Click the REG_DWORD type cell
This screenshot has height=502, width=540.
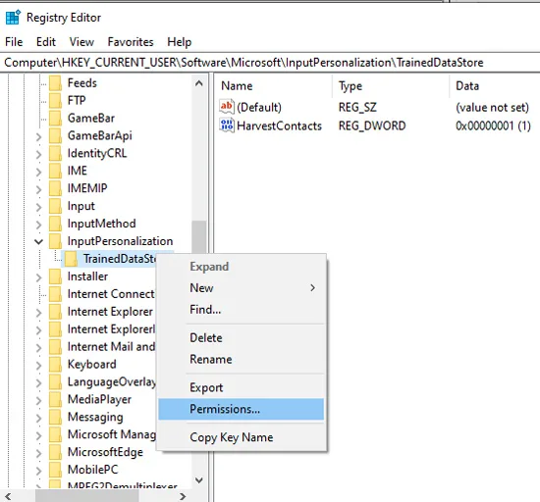pos(372,125)
